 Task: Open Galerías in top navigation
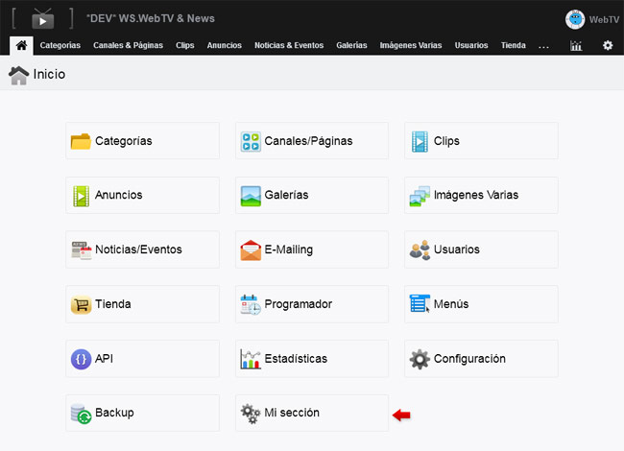[x=351, y=45]
